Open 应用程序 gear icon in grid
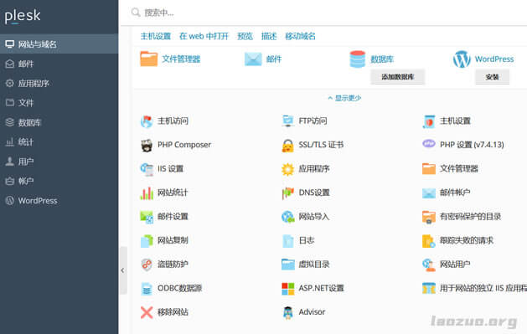The width and height of the screenshot is (527, 334). pyautogui.click(x=287, y=169)
